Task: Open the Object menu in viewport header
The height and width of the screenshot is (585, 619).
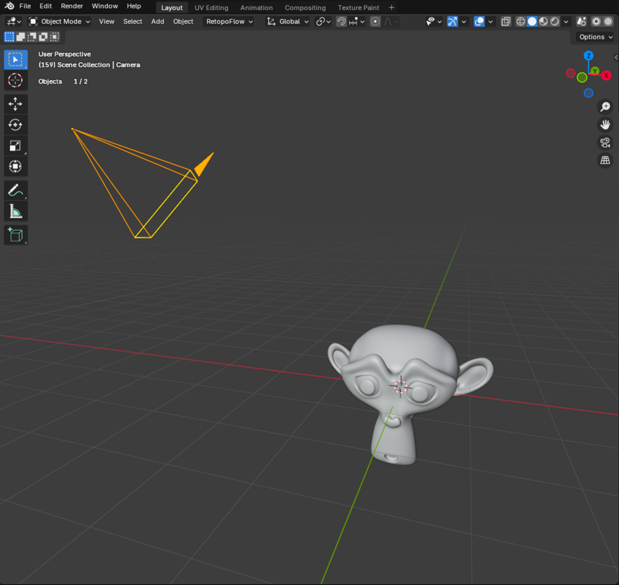Action: tap(183, 22)
